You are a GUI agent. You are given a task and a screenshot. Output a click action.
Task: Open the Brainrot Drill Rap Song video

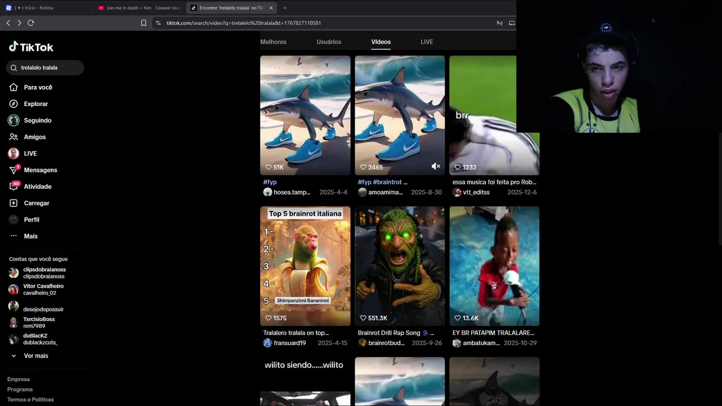coord(400,266)
